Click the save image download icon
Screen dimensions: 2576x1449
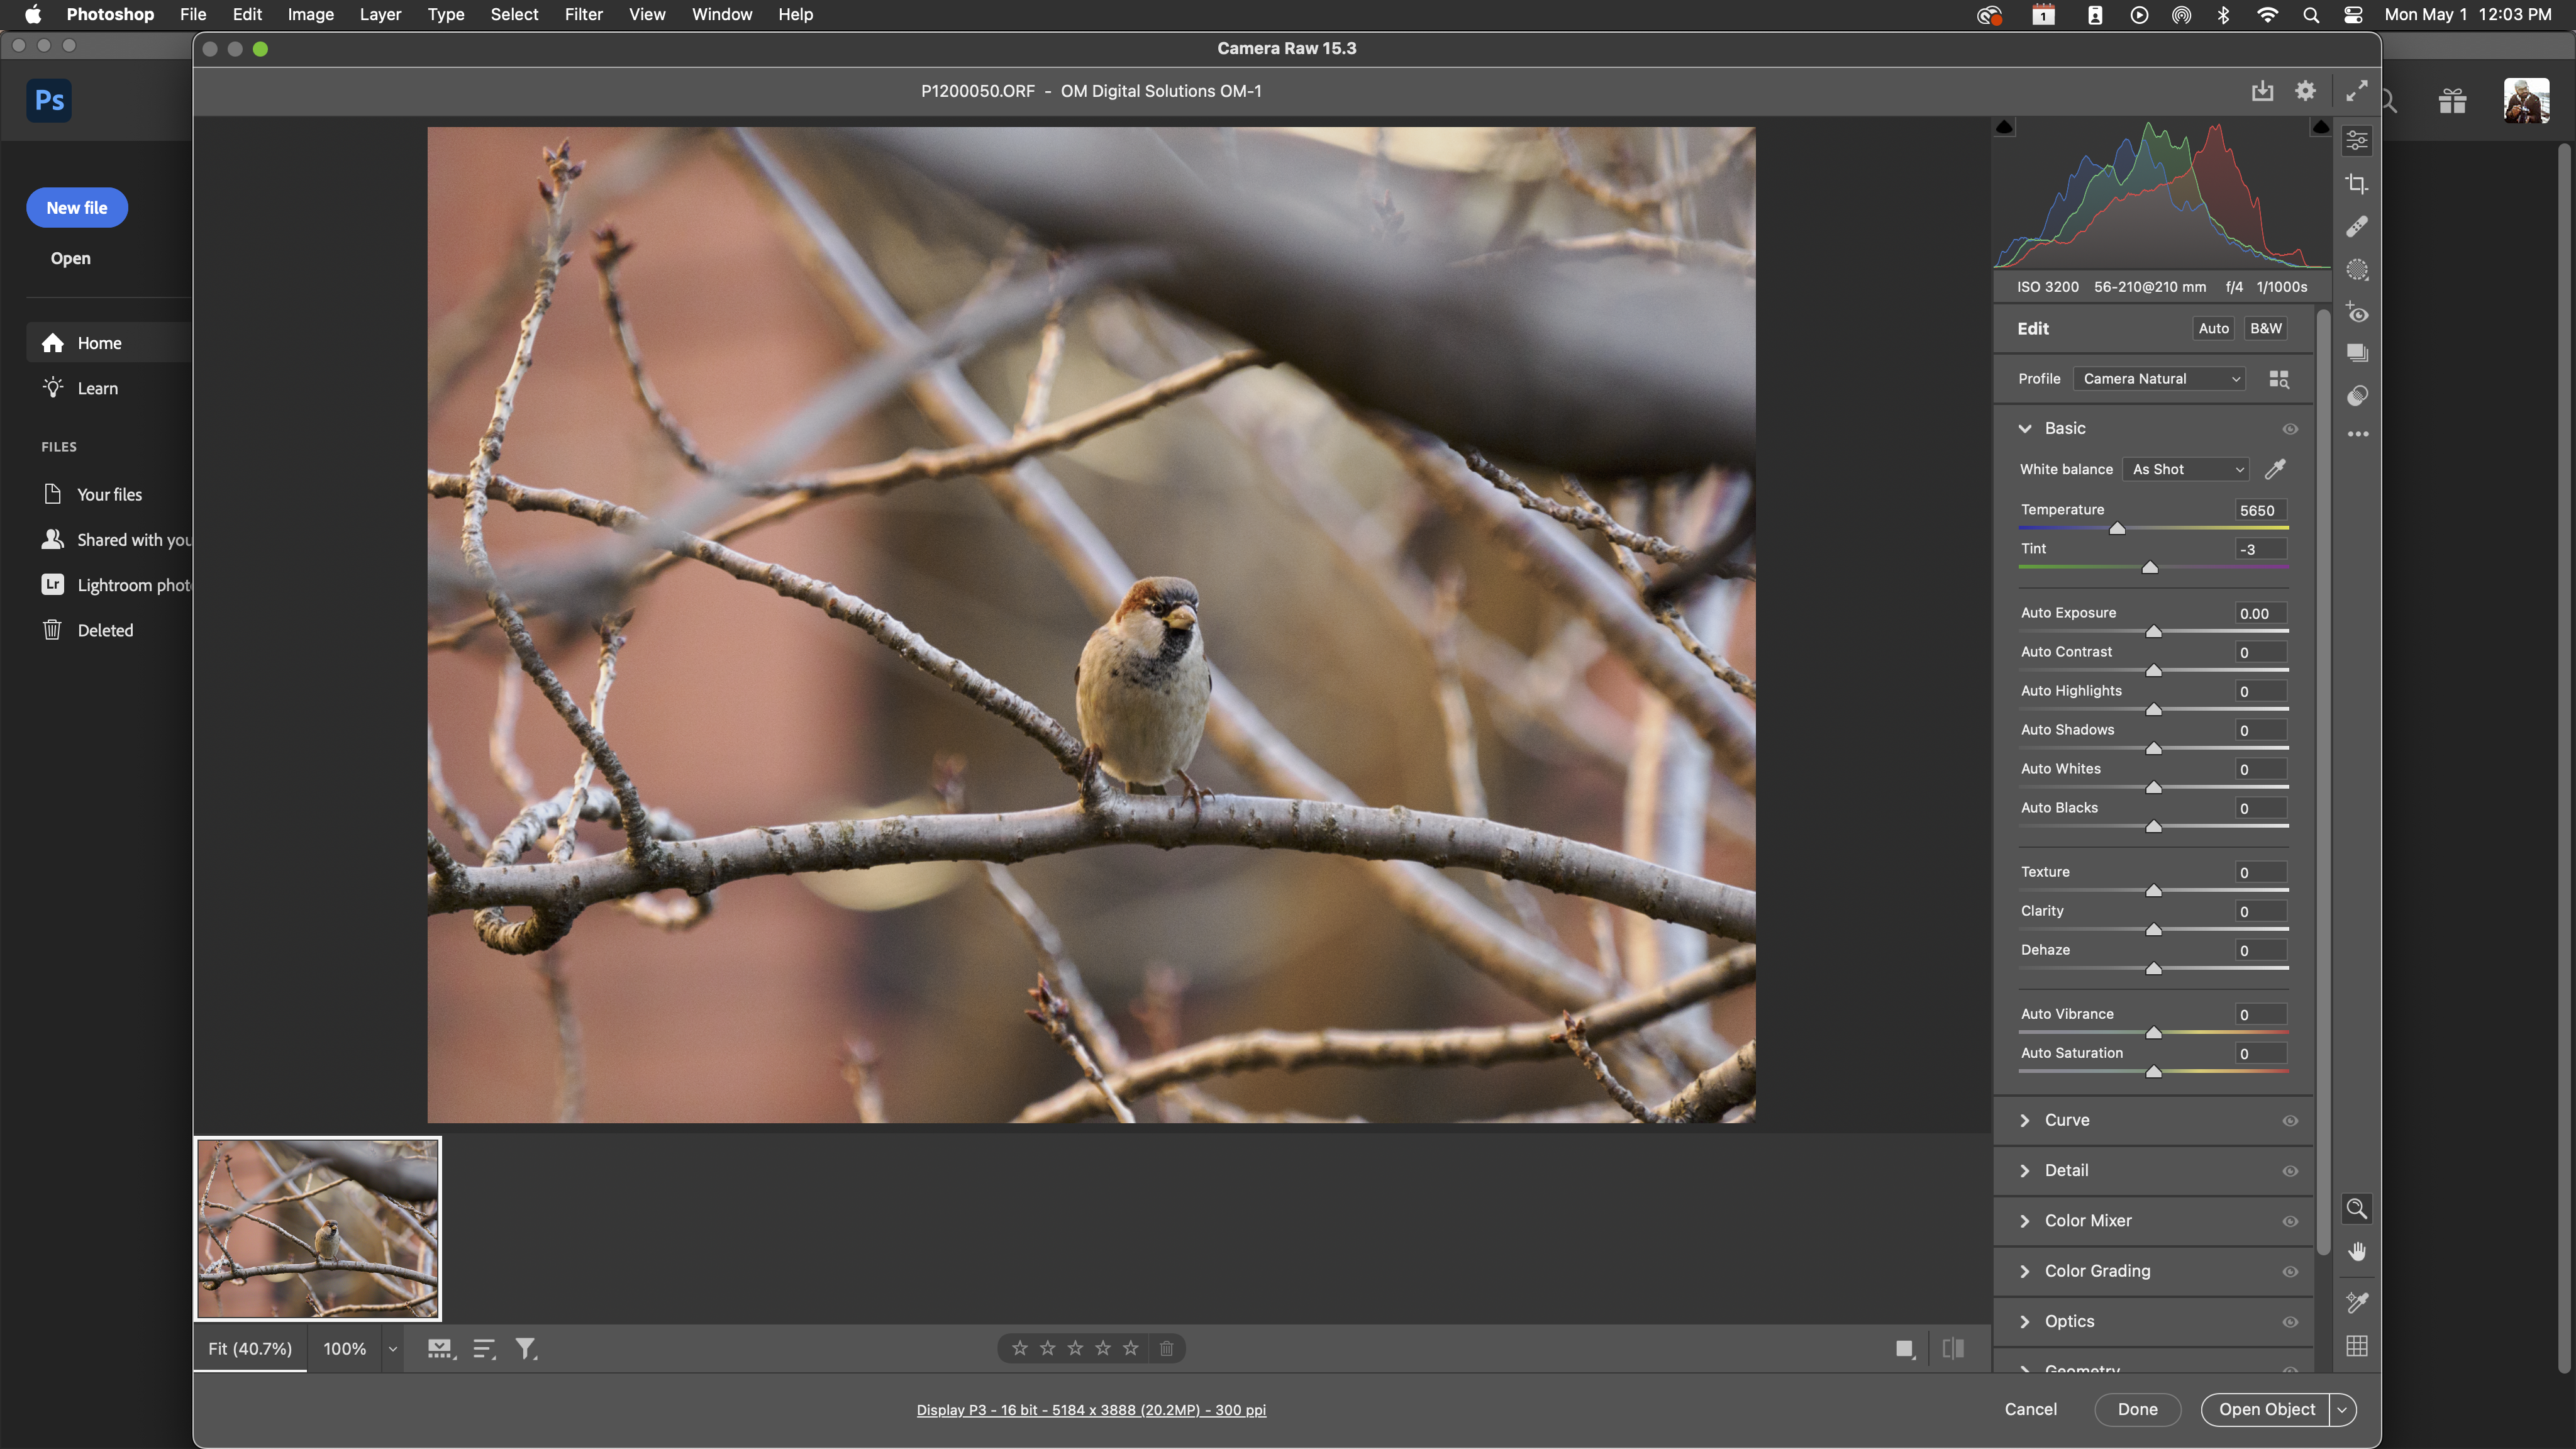(x=2262, y=91)
